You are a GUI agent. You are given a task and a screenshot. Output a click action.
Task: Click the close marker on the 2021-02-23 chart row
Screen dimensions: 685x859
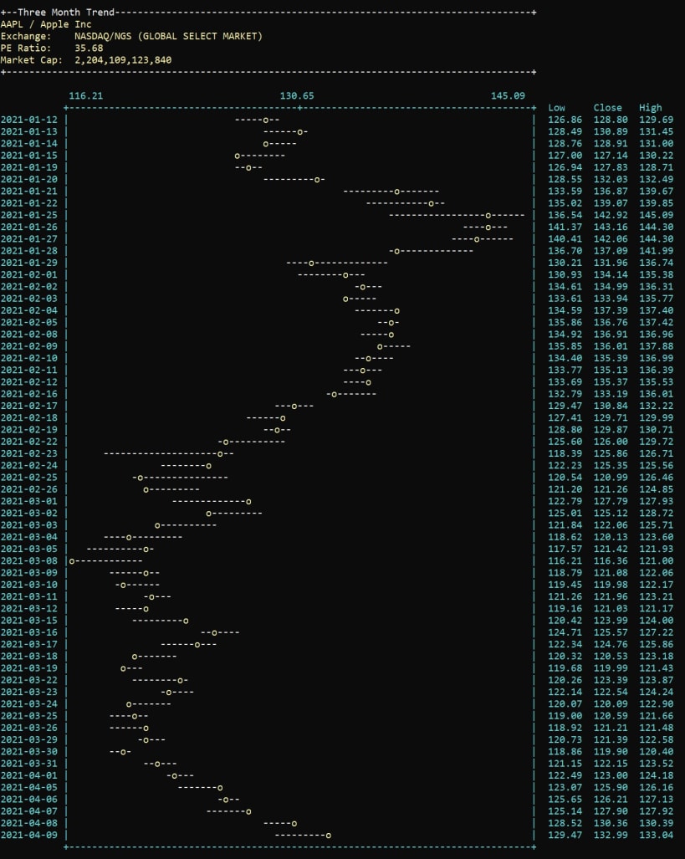(220, 454)
